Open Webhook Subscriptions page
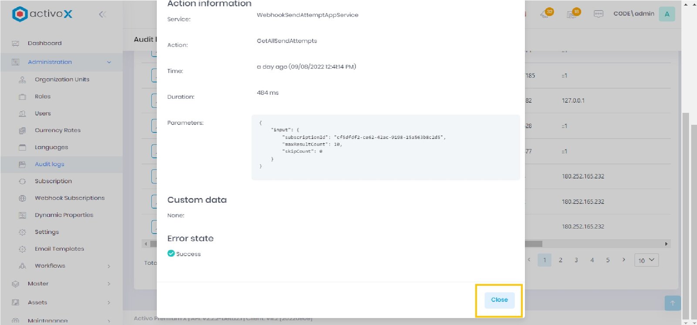 (70, 198)
